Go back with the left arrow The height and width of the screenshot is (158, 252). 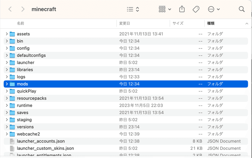10,9
